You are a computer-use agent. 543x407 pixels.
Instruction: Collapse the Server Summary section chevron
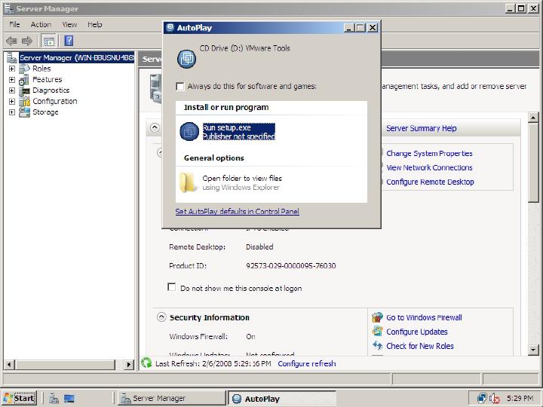click(x=155, y=127)
